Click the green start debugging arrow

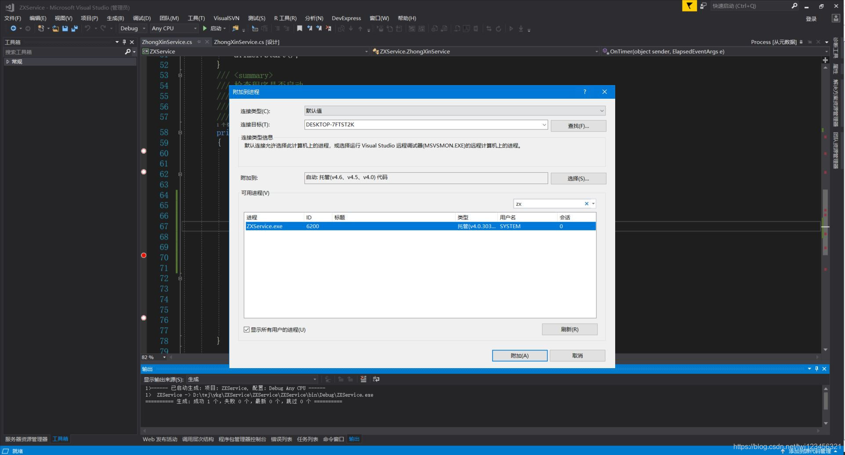(205, 29)
